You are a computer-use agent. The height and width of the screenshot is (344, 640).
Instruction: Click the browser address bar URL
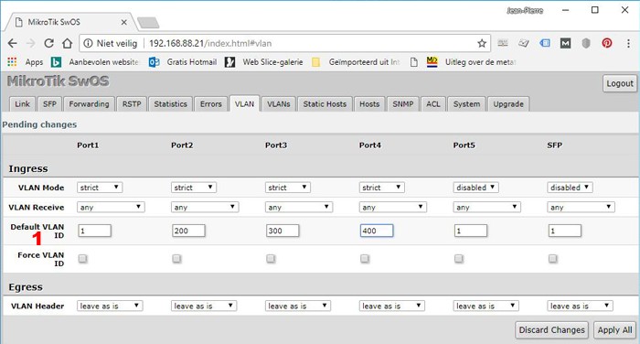point(210,43)
